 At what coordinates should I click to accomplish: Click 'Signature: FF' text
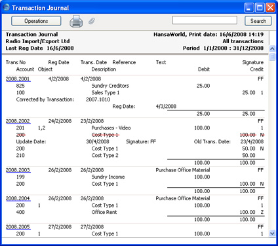141,142
